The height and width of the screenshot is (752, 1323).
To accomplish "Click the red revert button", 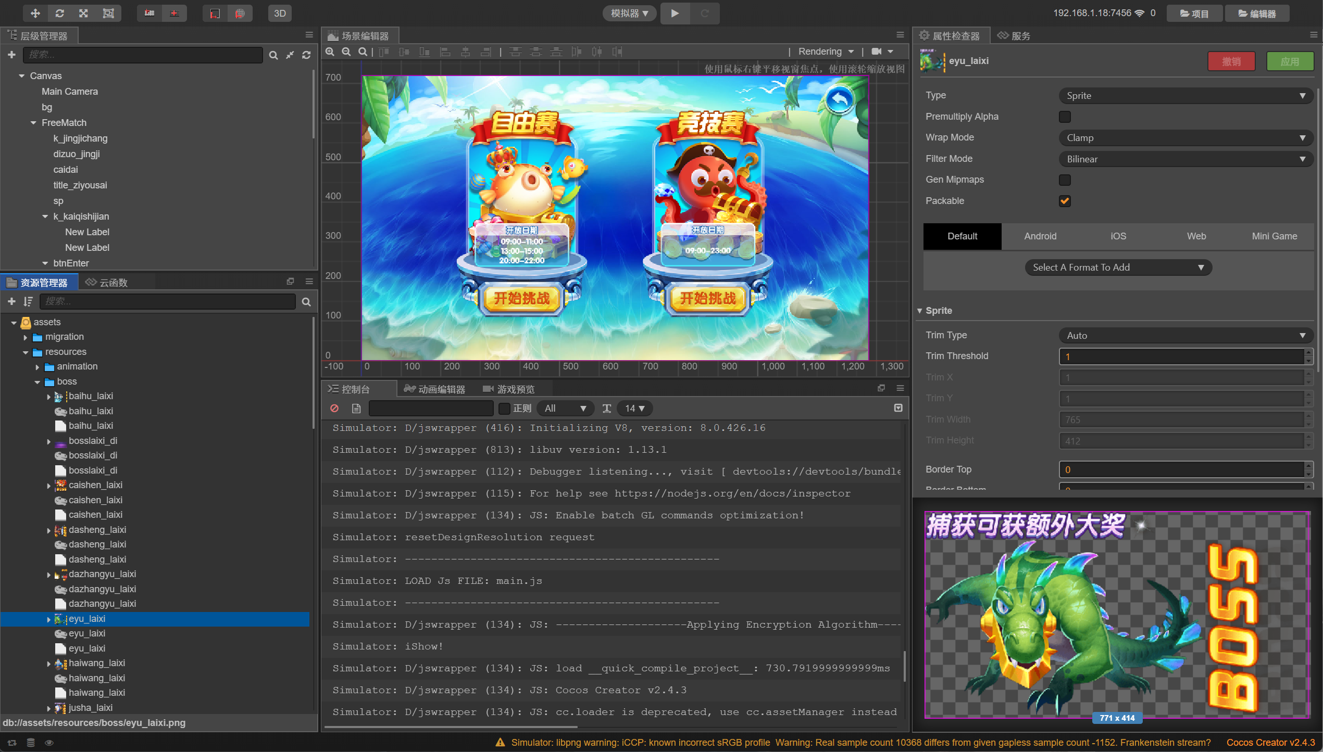I will 1231,61.
